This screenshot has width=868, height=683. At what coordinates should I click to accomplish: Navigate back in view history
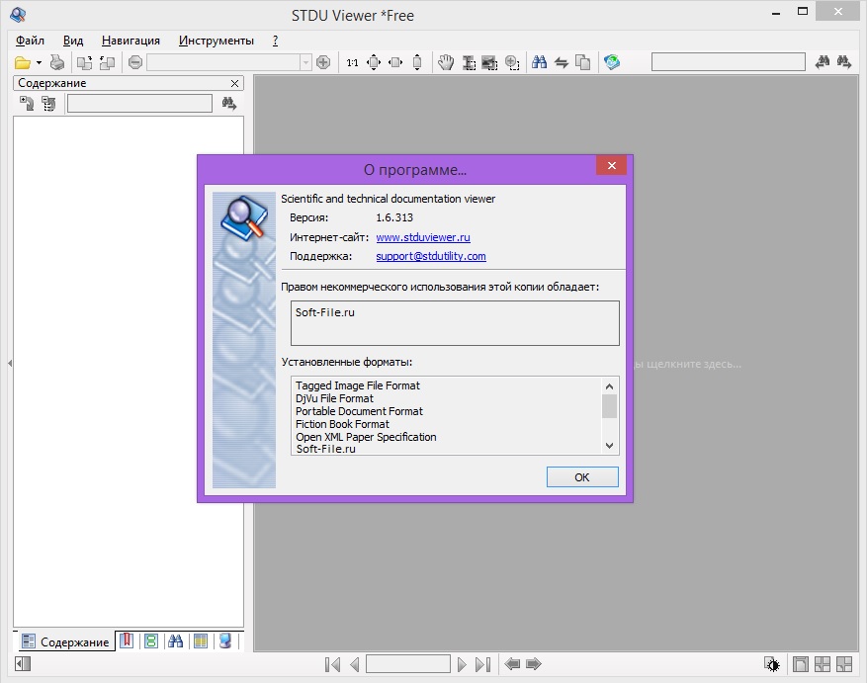coord(512,663)
